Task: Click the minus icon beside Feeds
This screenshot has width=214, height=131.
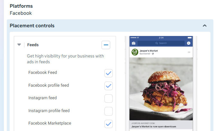Action: pyautogui.click(x=106, y=45)
